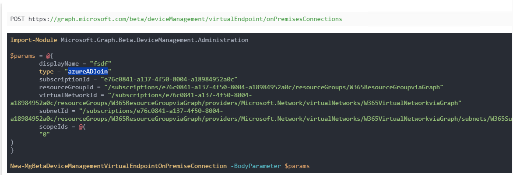513x175 pixels.
Task: Click the displayName value "fsdf"
Action: (x=100, y=63)
